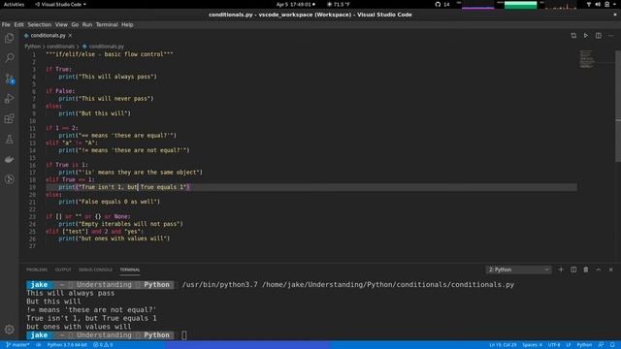This screenshot has width=621, height=349.
Task: Open the Docker view in activity bar
Action: point(9,159)
